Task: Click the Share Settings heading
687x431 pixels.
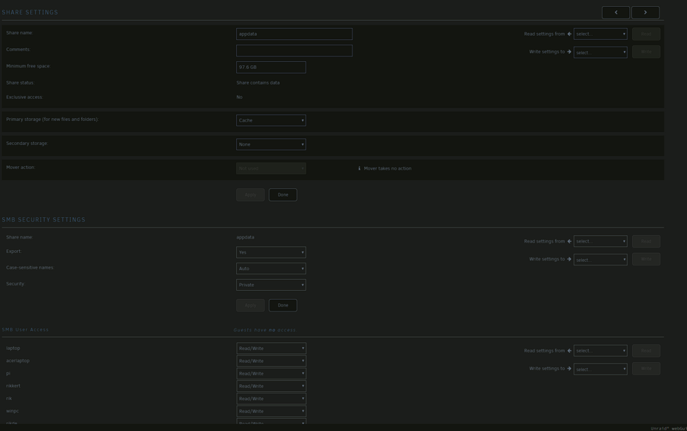Action: click(x=30, y=12)
